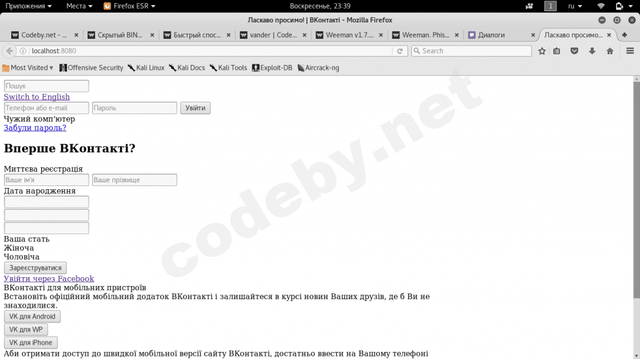Image resolution: width=640 pixels, height=359 pixels.
Task: Focus the Телефон або e-mail field
Action: 46,108
